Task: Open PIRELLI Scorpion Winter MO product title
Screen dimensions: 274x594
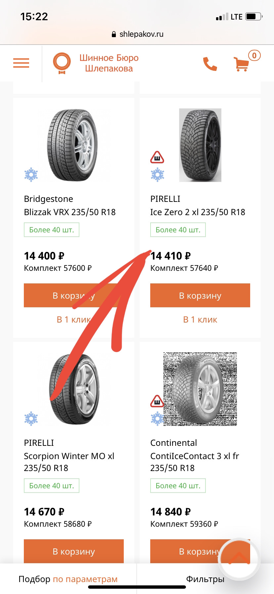Action: 69,456
